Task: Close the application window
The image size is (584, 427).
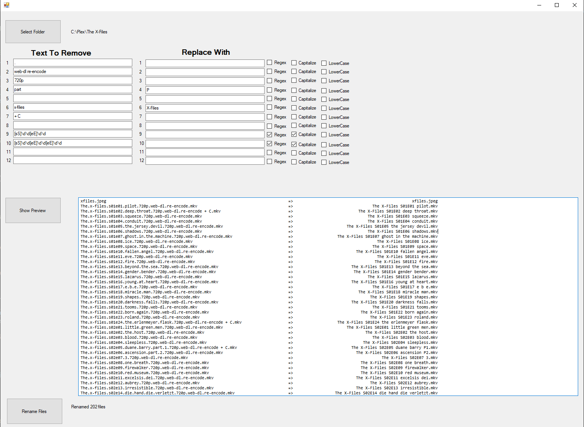Action: click(575, 5)
